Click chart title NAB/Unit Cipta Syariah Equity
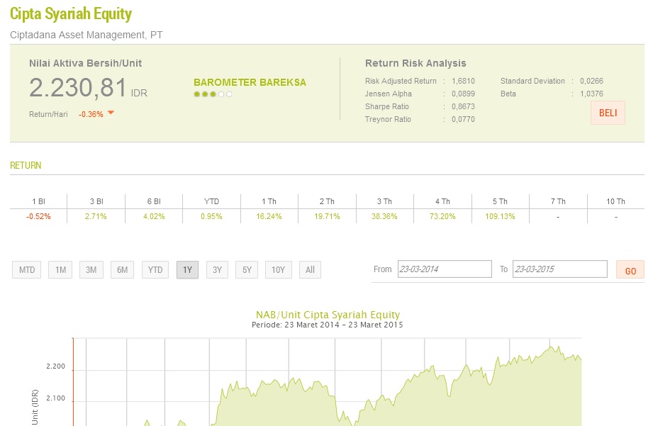This screenshot has width=653, height=426. point(328,315)
